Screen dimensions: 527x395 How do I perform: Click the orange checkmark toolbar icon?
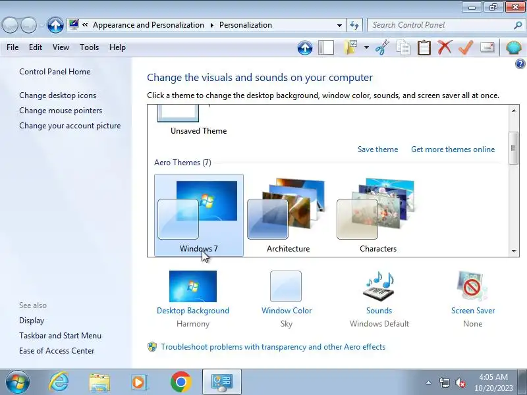(466, 47)
